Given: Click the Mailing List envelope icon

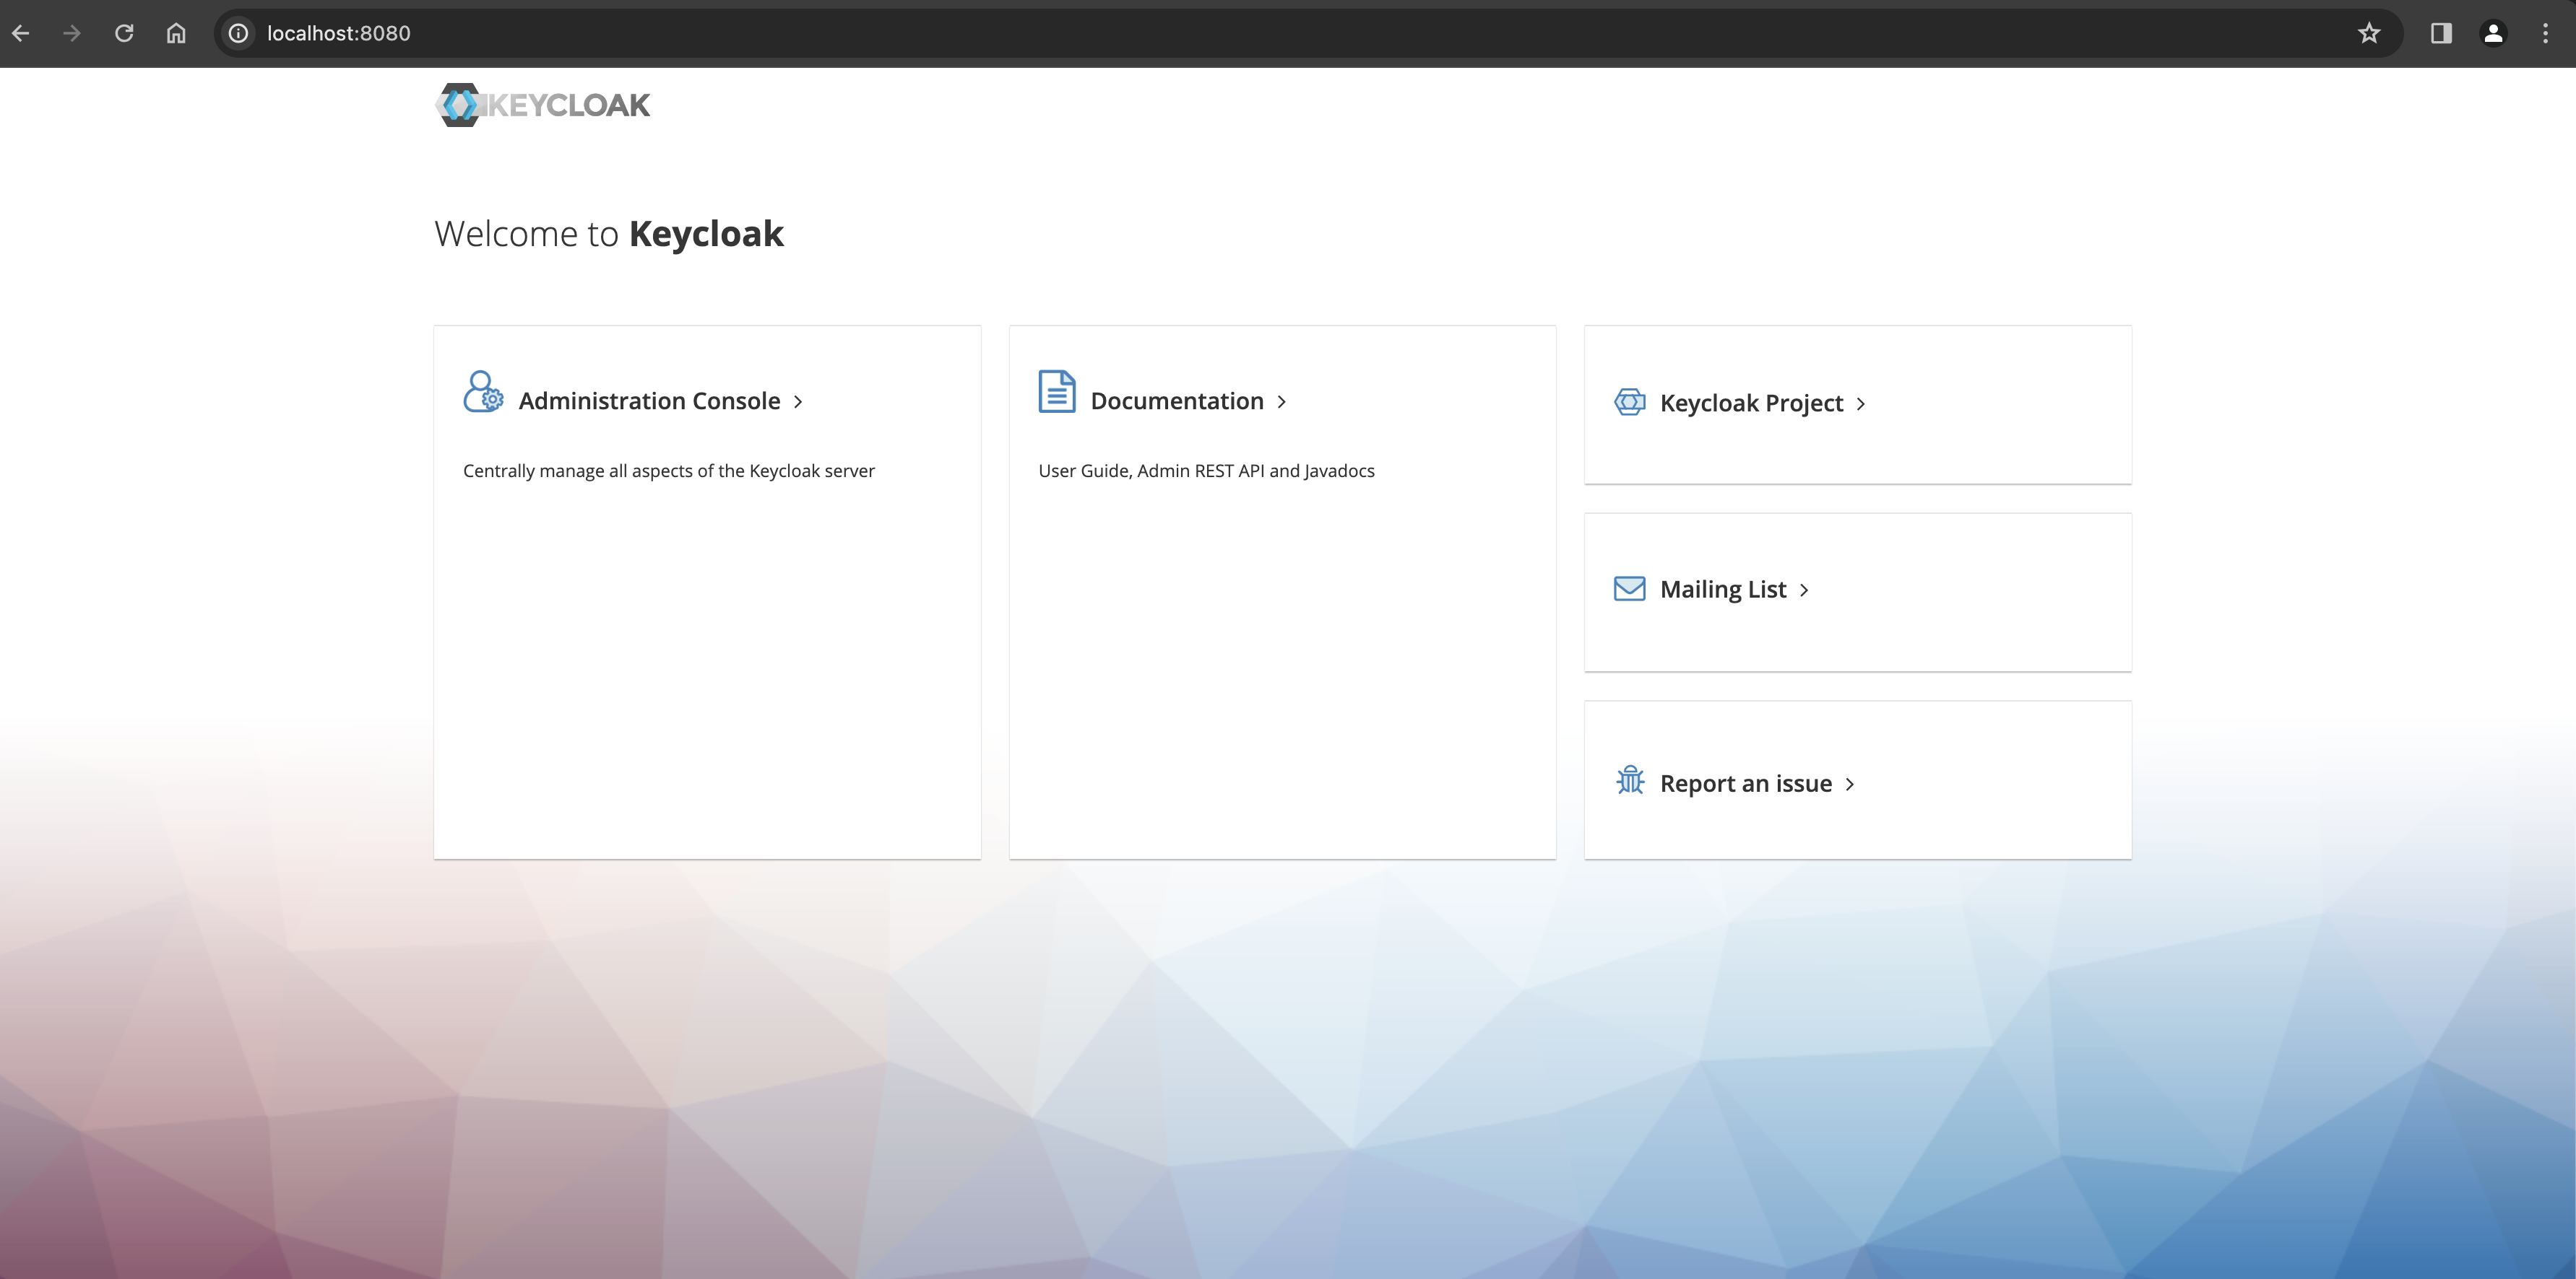Looking at the screenshot, I should pyautogui.click(x=1629, y=588).
